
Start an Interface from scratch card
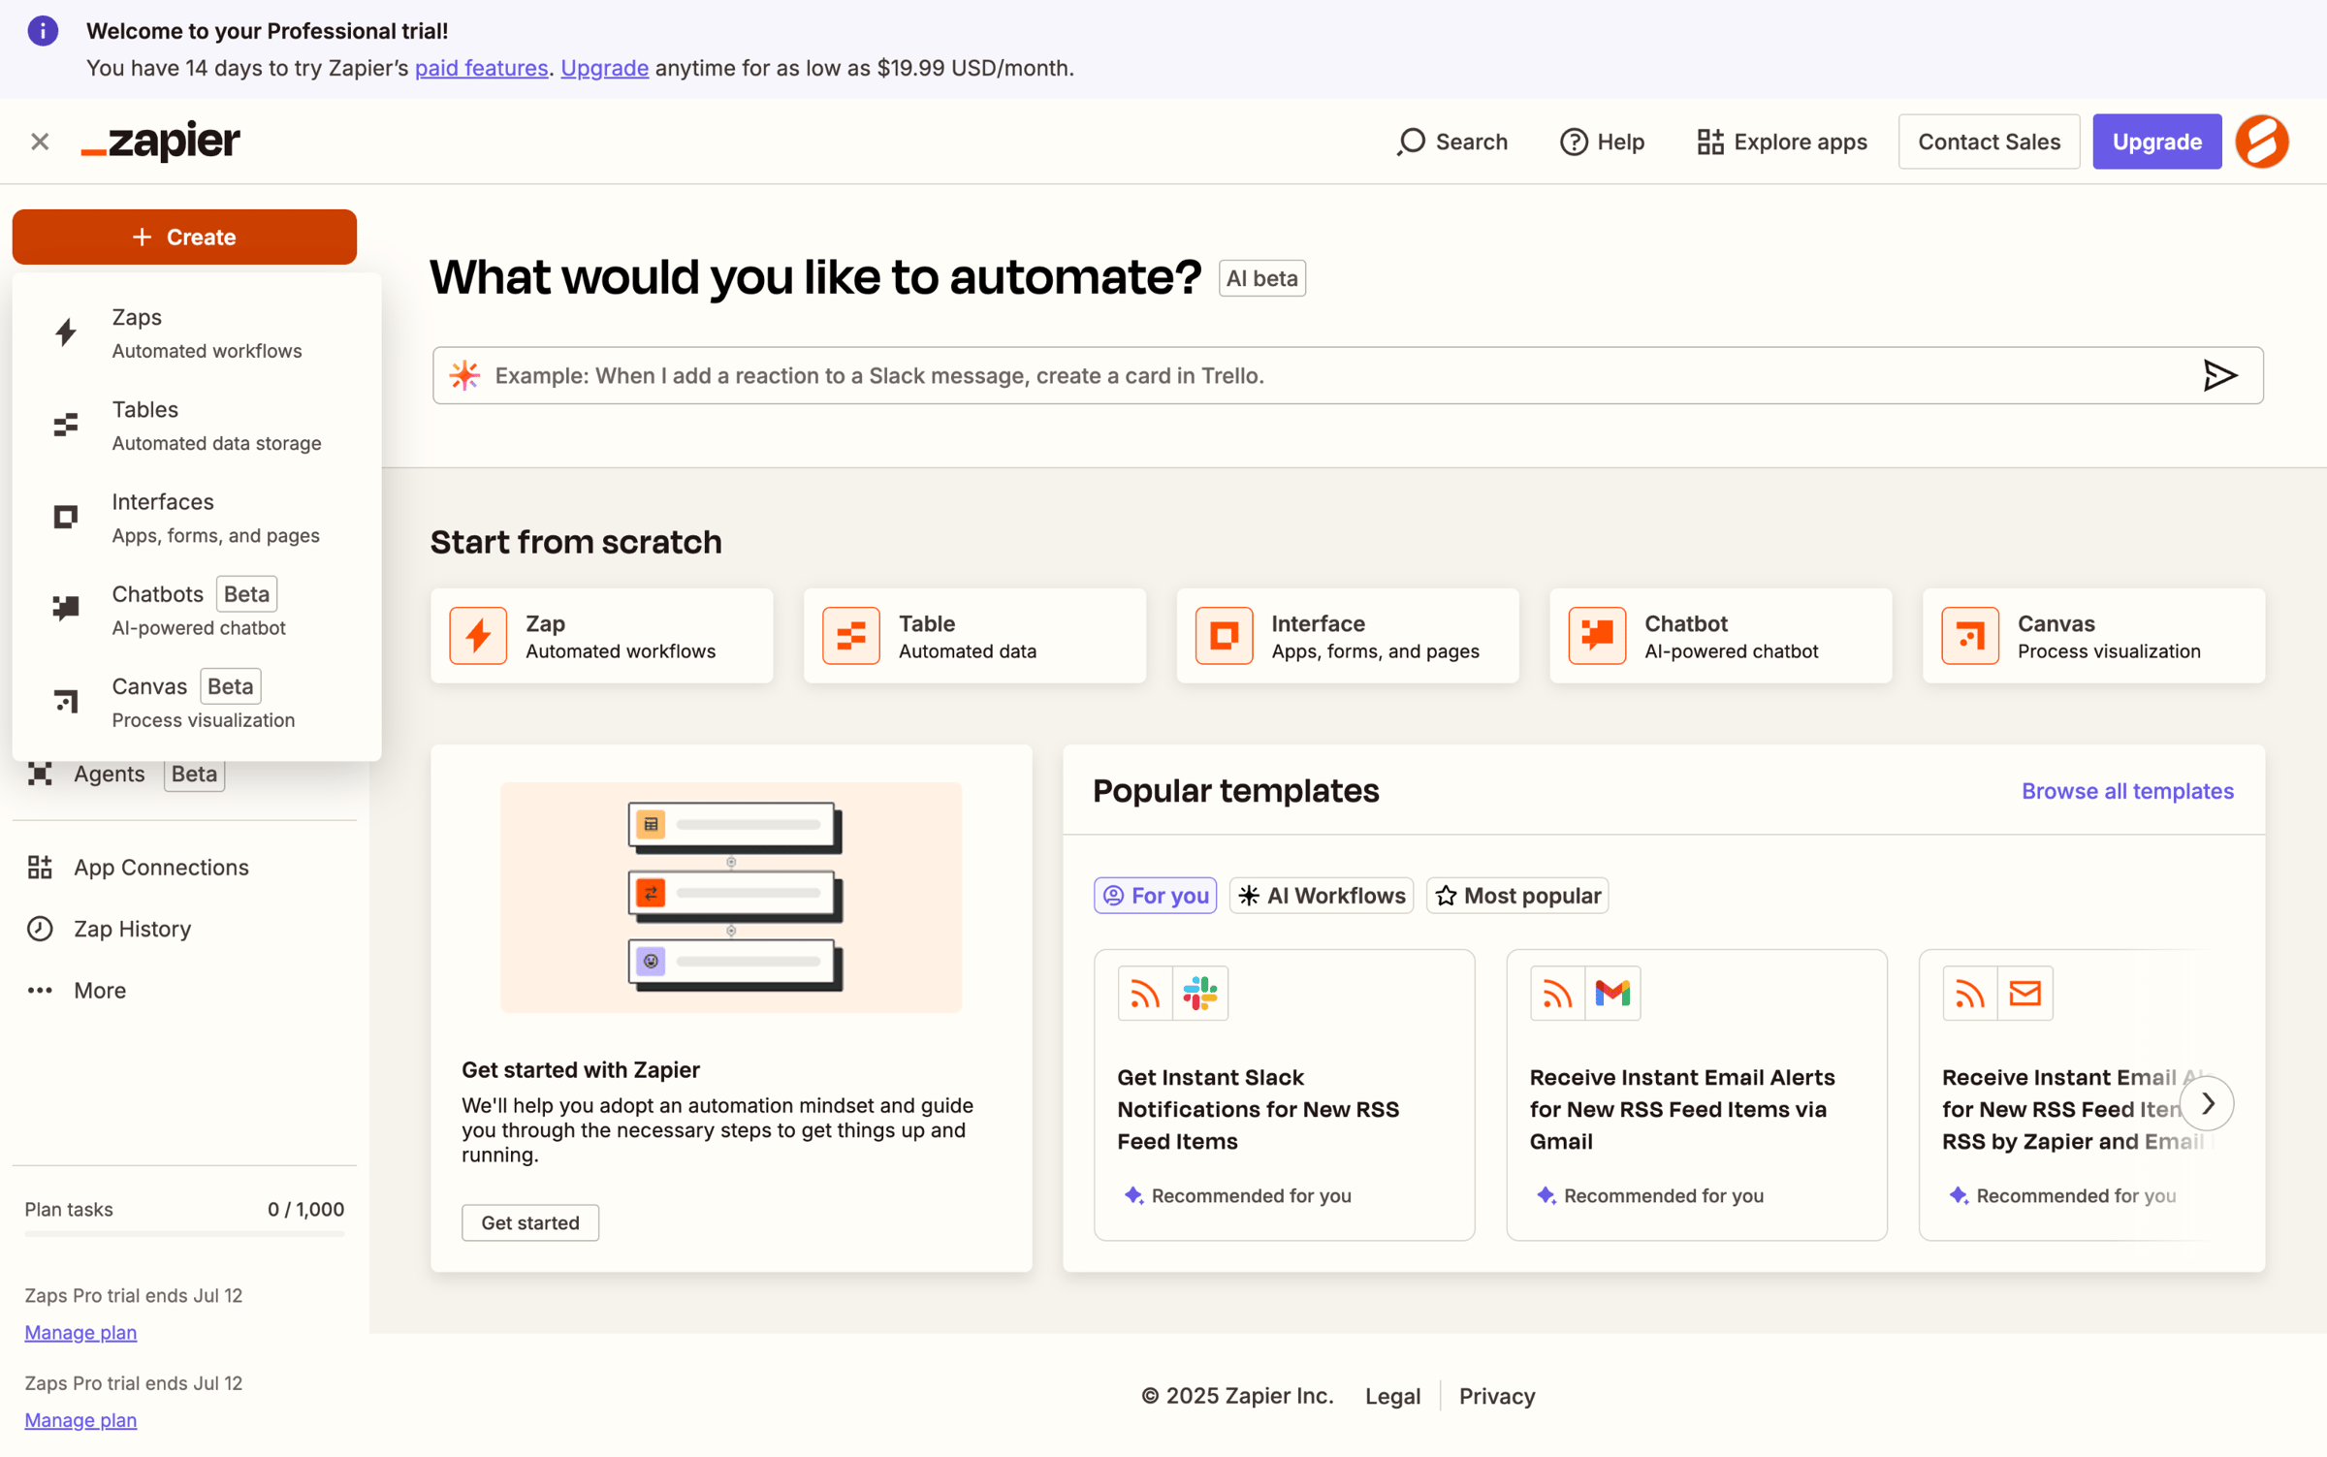(1348, 636)
